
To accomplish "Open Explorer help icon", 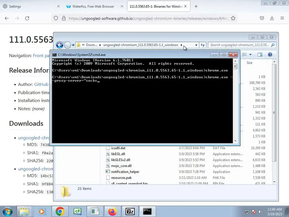I will click(x=270, y=55).
